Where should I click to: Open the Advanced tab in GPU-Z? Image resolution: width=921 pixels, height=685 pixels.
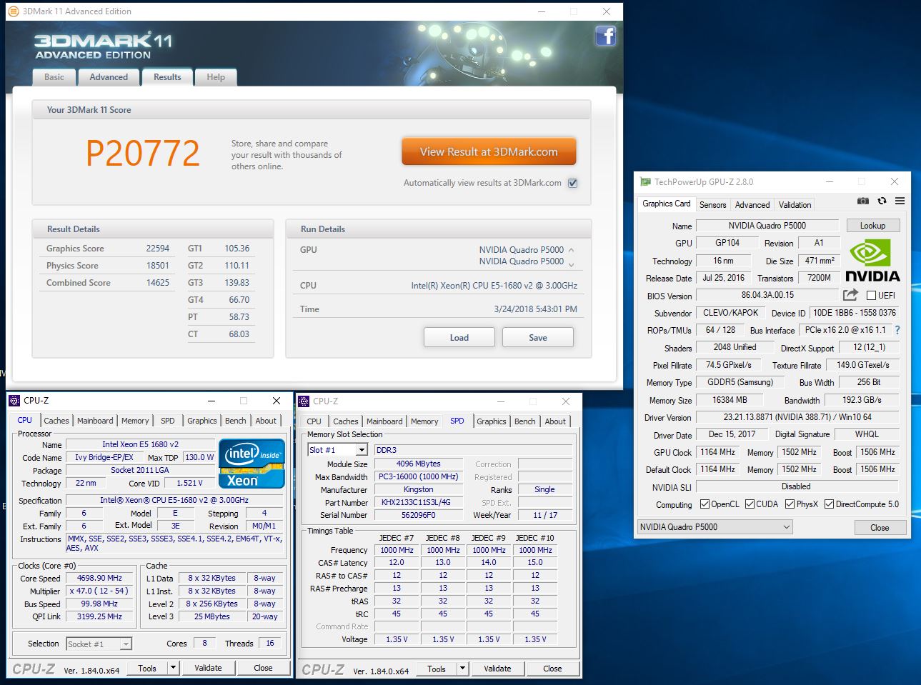(752, 204)
